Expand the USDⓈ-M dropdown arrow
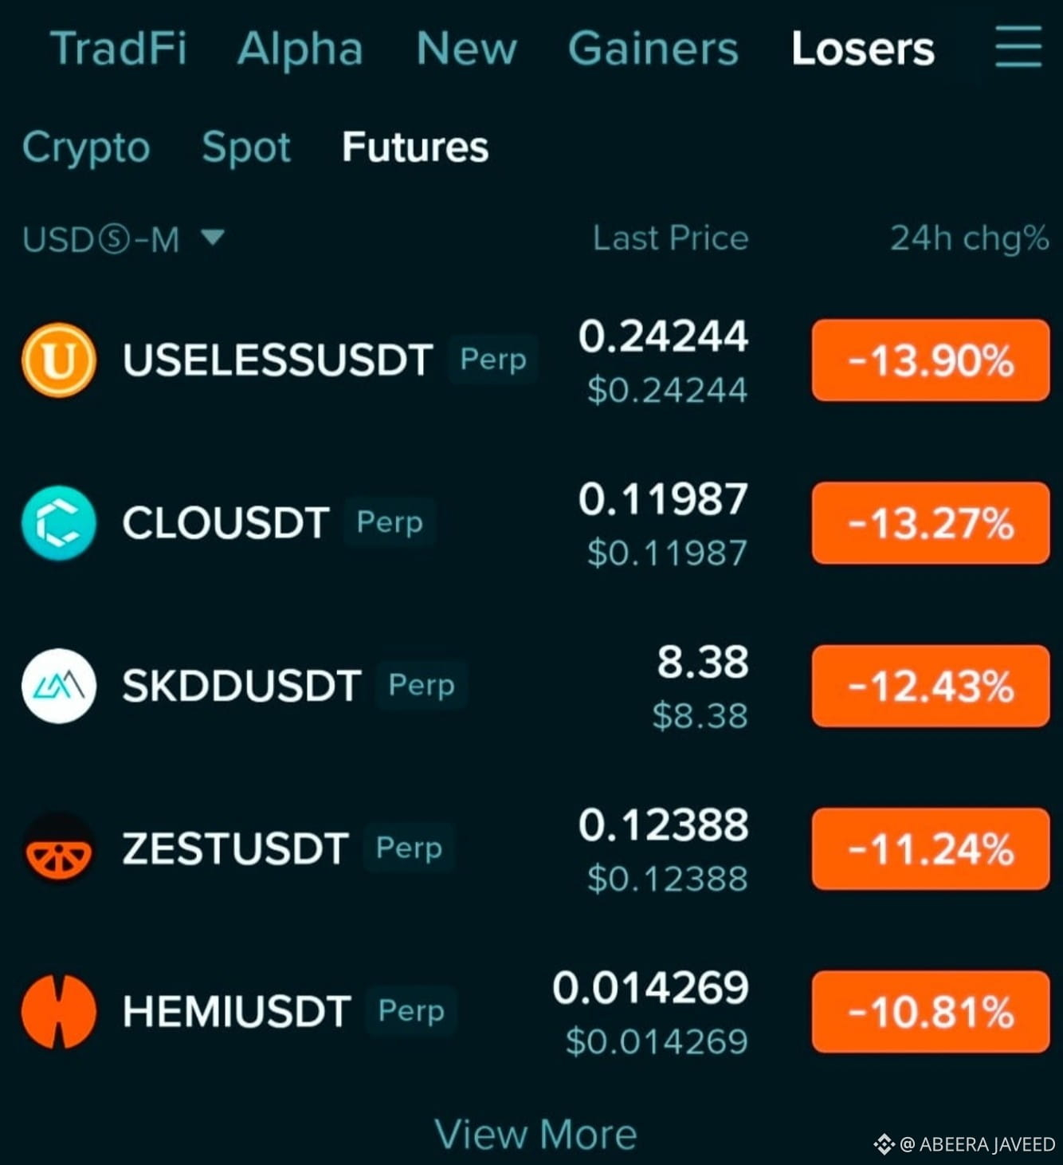This screenshot has height=1165, width=1063. coord(213,237)
